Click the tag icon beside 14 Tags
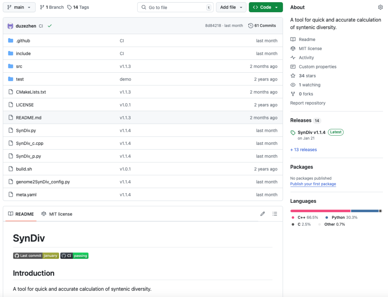 tap(69, 7)
